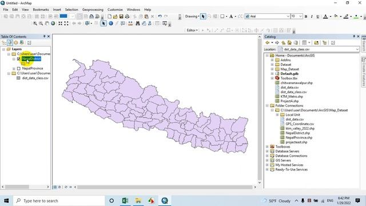Expand Database Servers node
The height and width of the screenshot is (206, 366).
[x=267, y=151]
